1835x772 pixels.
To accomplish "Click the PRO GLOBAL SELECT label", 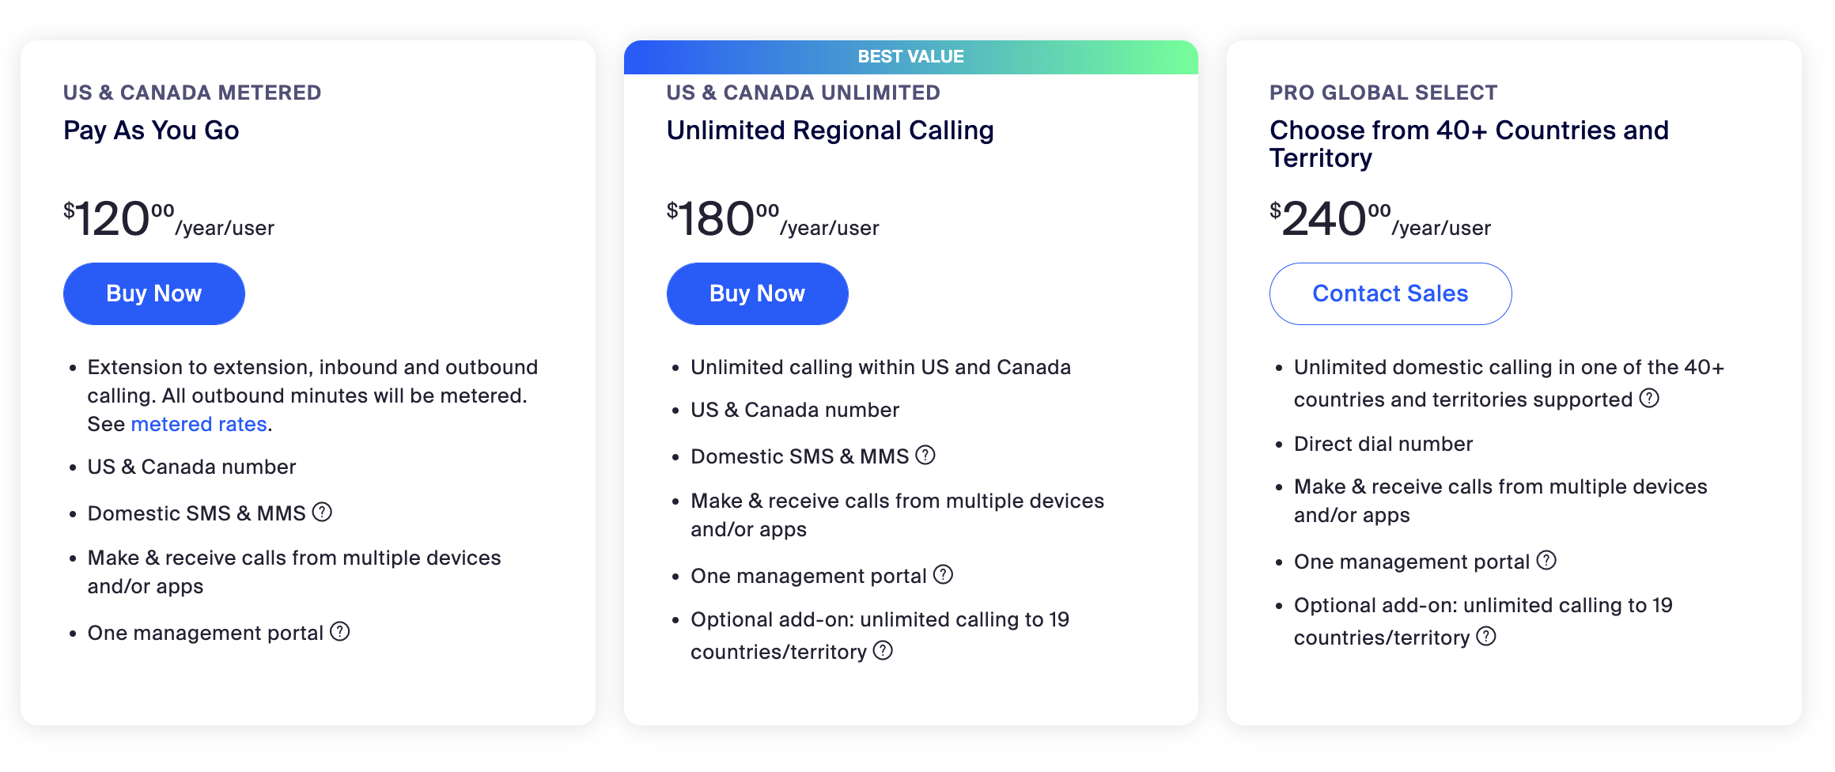I will point(1383,93).
